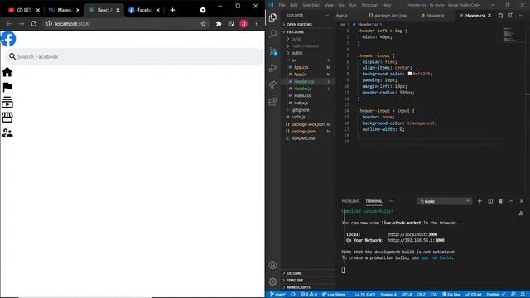The image size is (530, 298).
Task: Open the Chrome three-dot menu
Action: 256,24
